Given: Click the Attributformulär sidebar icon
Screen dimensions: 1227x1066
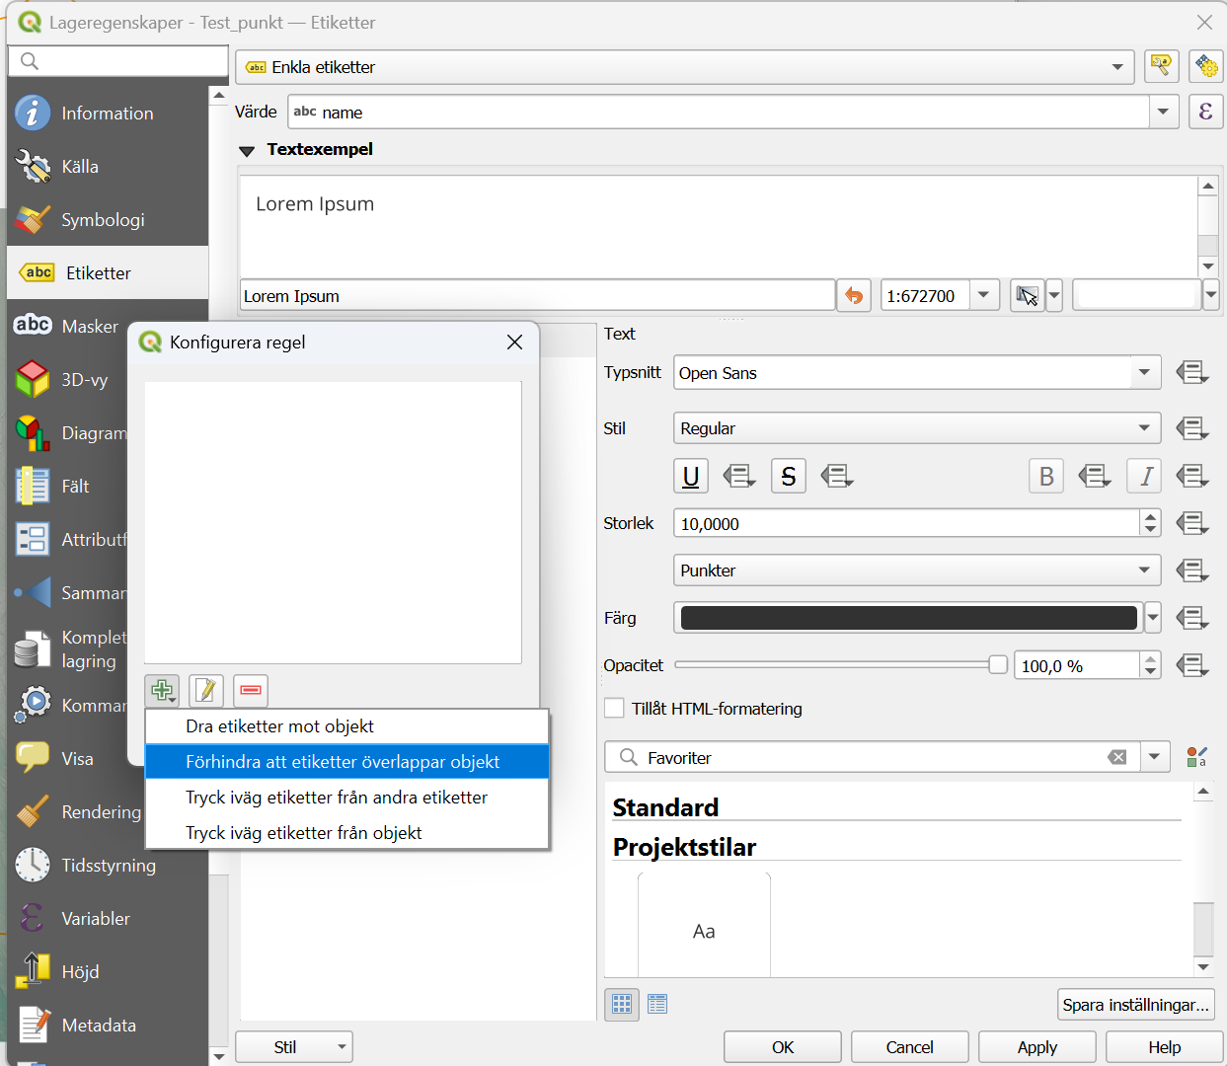Looking at the screenshot, I should tap(33, 540).
